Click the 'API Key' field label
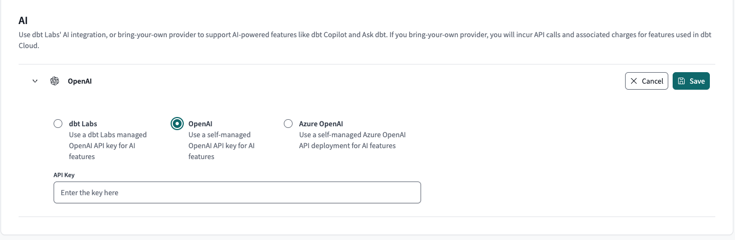This screenshot has width=735, height=240. pos(63,174)
